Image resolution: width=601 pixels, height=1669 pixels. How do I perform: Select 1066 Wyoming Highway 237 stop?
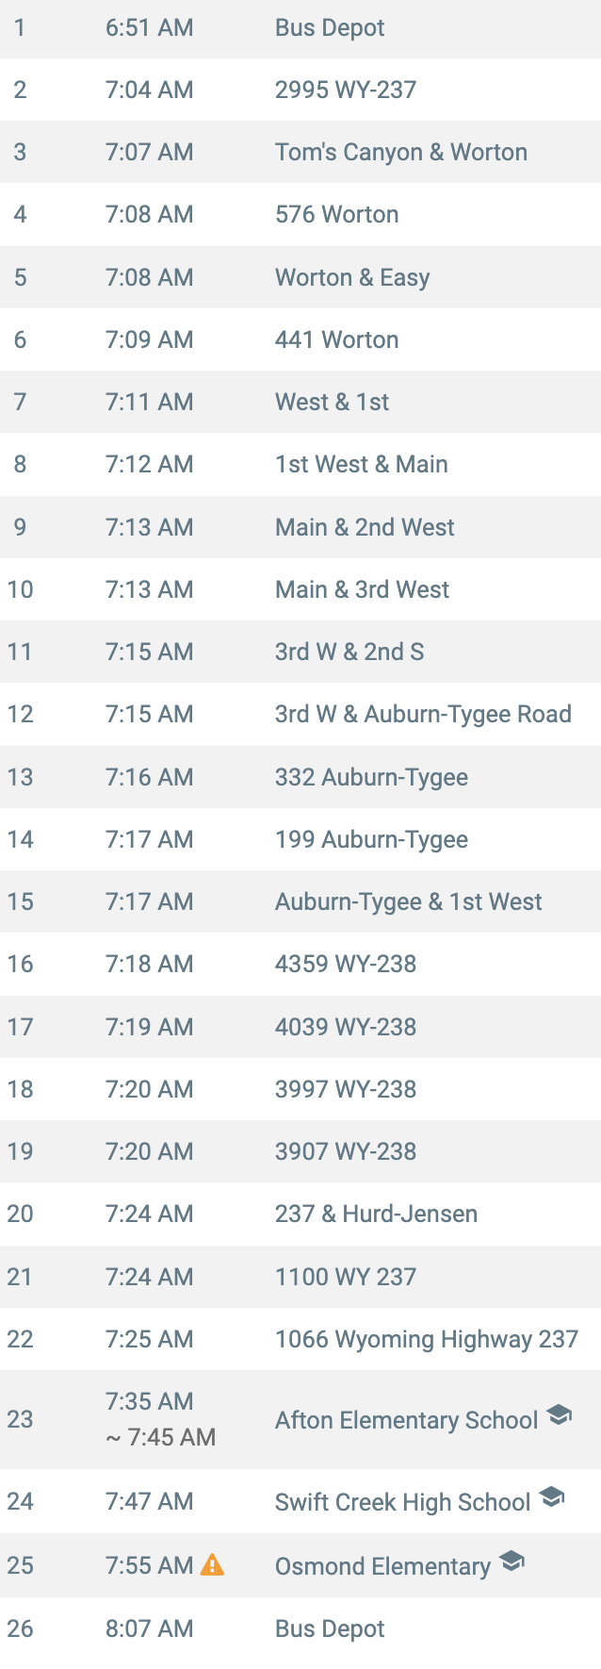[x=300, y=1339]
